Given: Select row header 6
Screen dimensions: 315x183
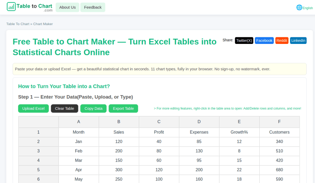Looking at the screenshot, I should coord(38,179).
